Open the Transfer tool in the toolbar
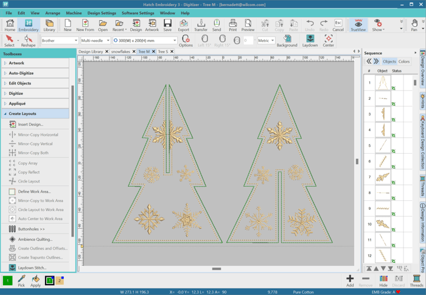The width and height of the screenshot is (426, 295). (201, 25)
